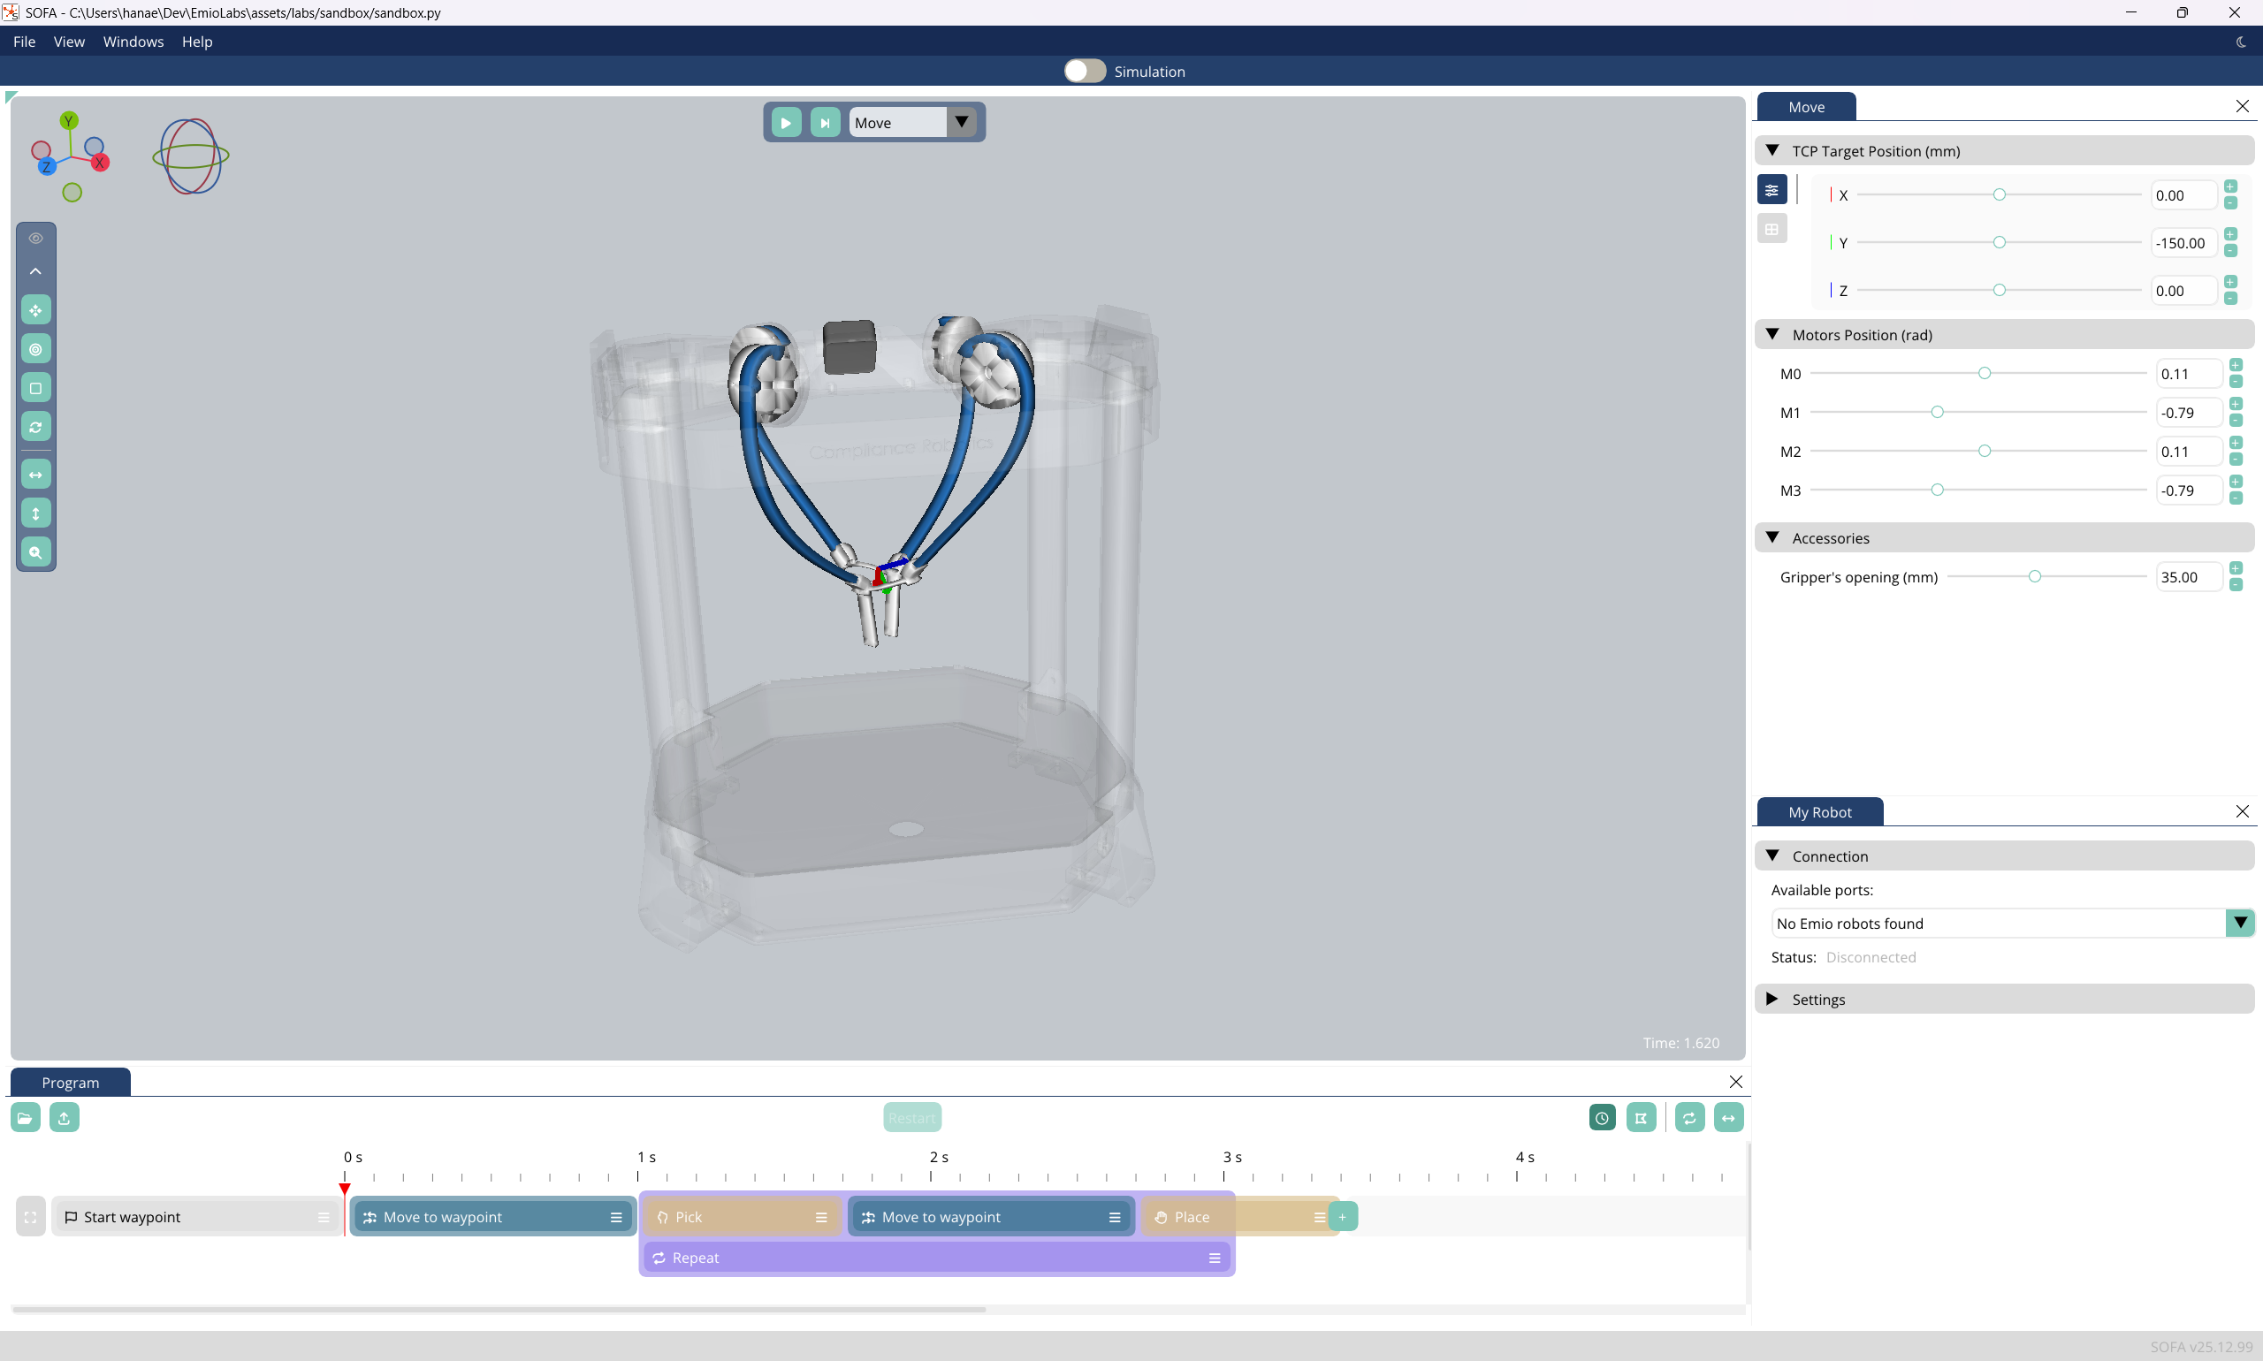
Task: Click the target circle icon in viewport toolbar
Action: point(35,349)
